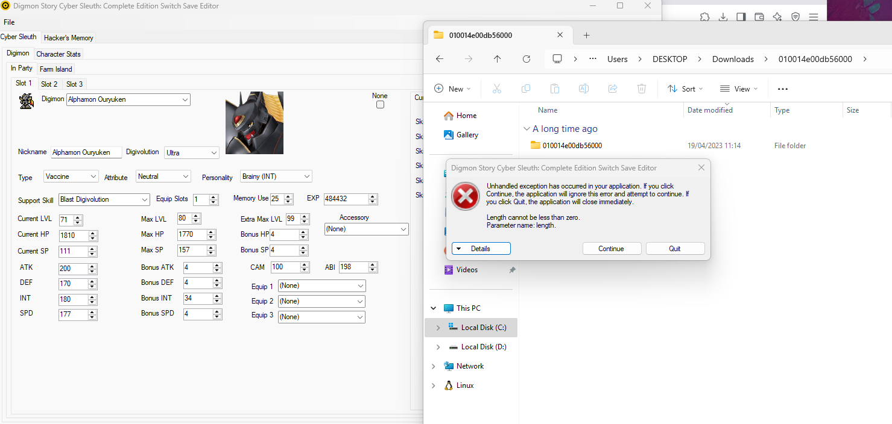Open Gallery in Explorer sidebar
Viewport: 892px width, 424px height.
461,135
